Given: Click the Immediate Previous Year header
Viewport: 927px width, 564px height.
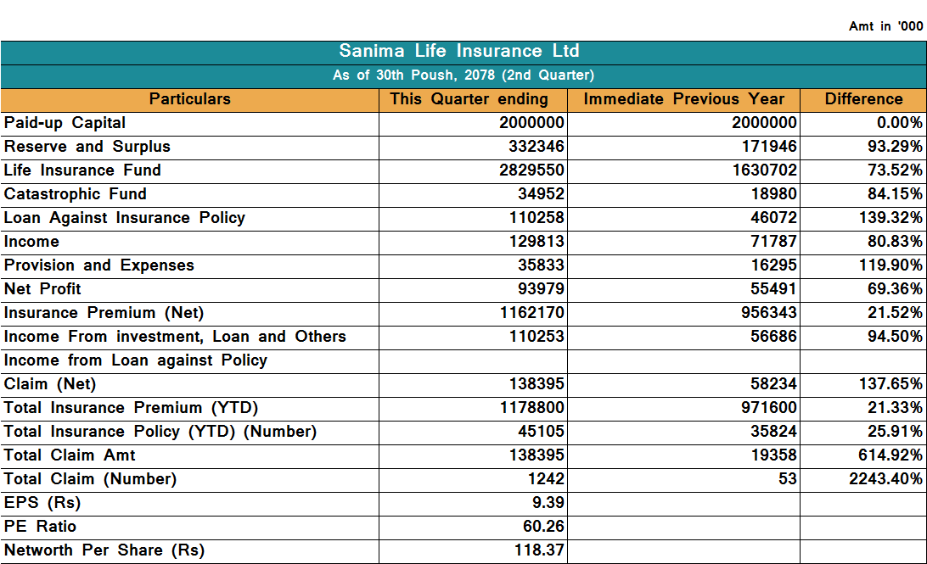Looking at the screenshot, I should point(683,99).
